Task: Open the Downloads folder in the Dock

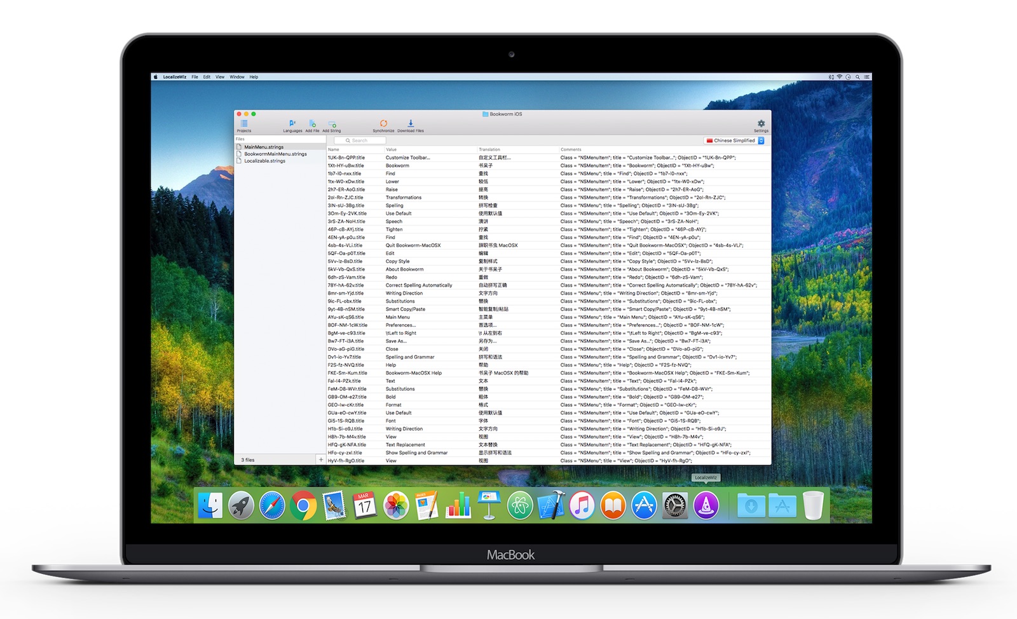Action: [x=751, y=506]
